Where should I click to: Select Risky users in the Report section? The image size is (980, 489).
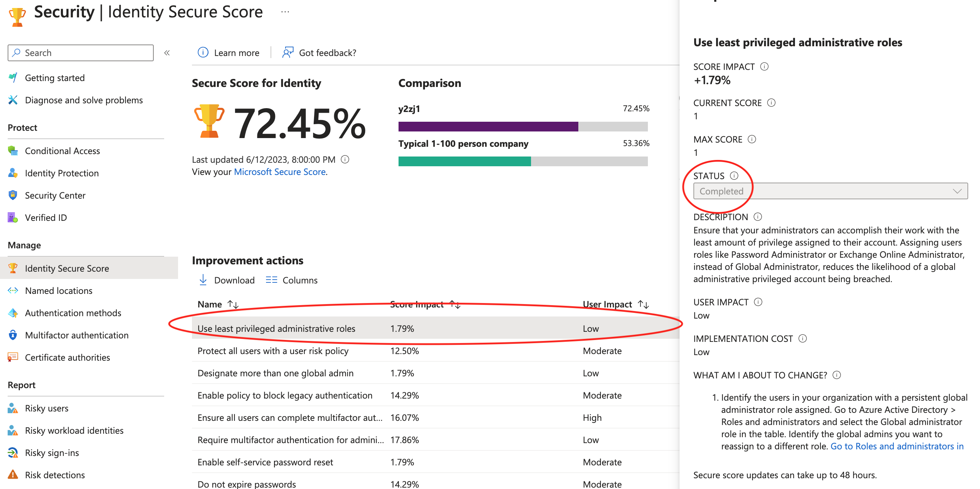46,408
